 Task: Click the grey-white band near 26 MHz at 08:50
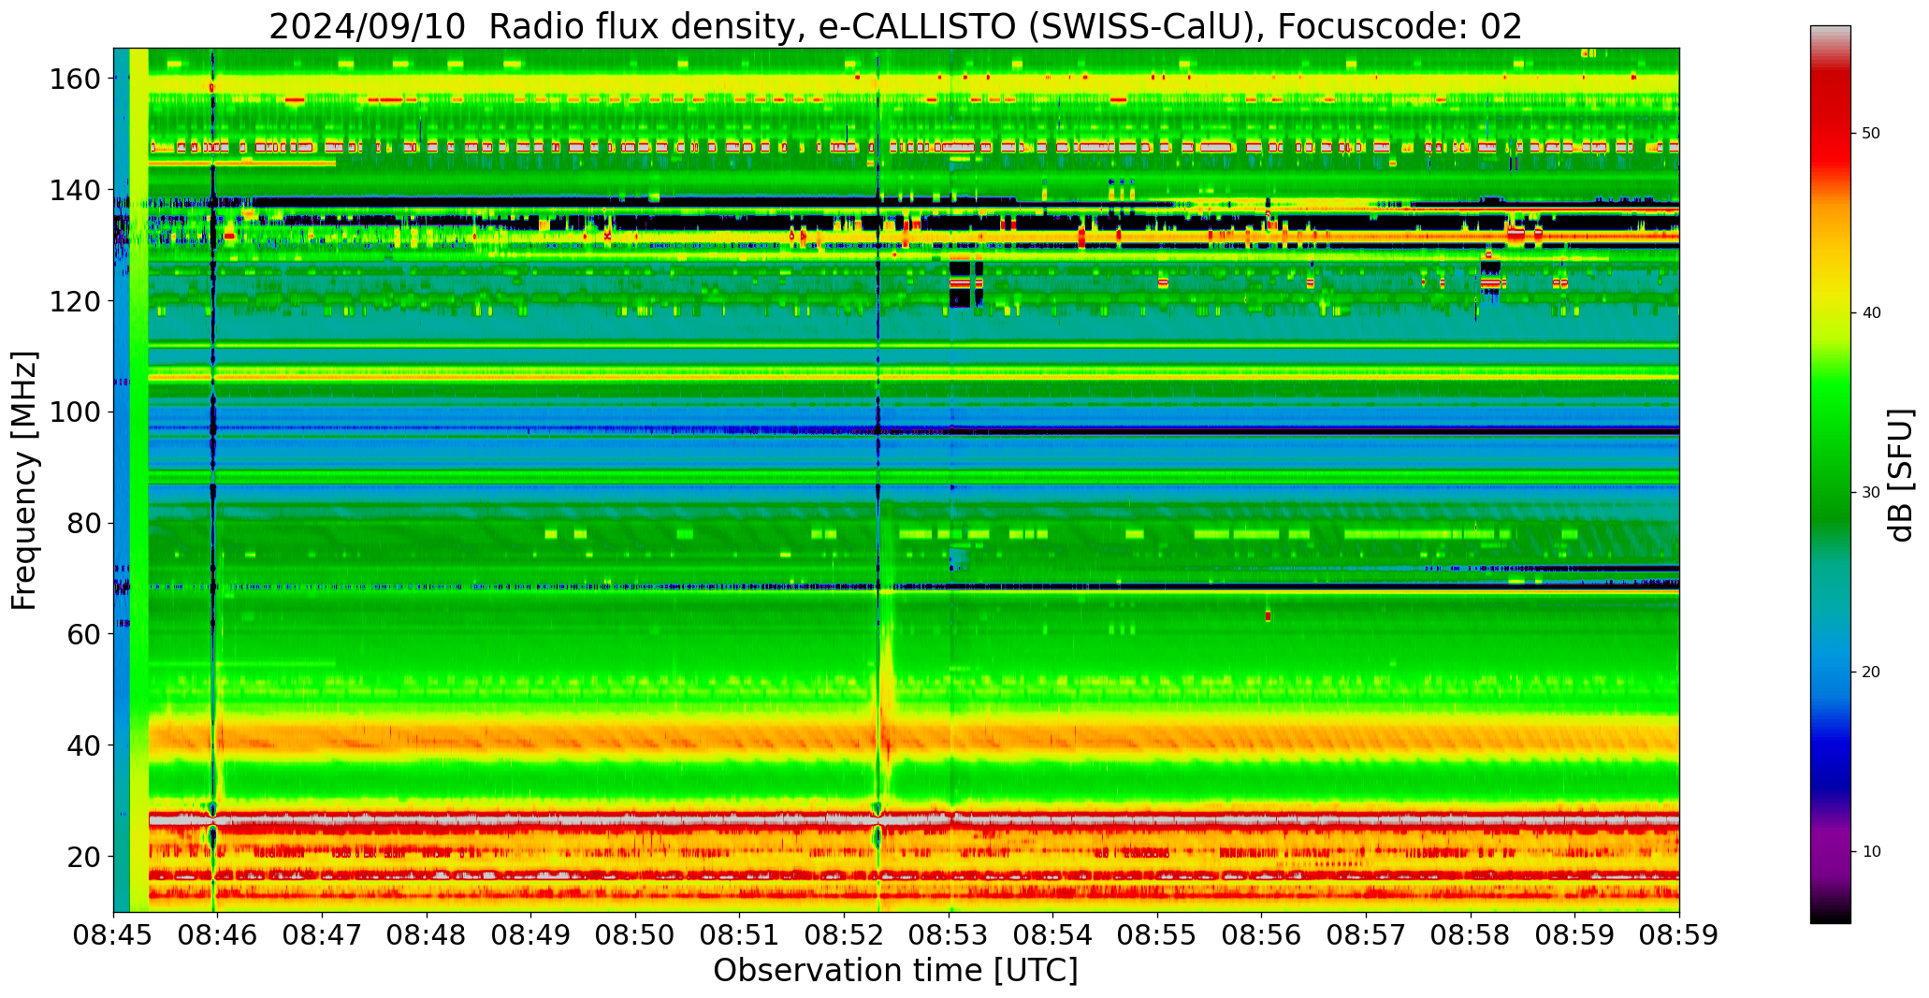636,819
